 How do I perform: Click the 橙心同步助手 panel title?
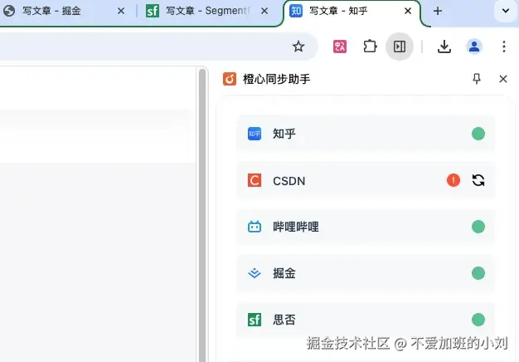tap(276, 79)
